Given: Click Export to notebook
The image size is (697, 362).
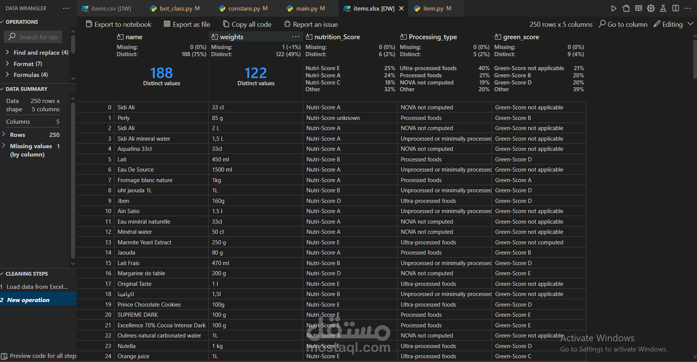Looking at the screenshot, I should [119, 24].
